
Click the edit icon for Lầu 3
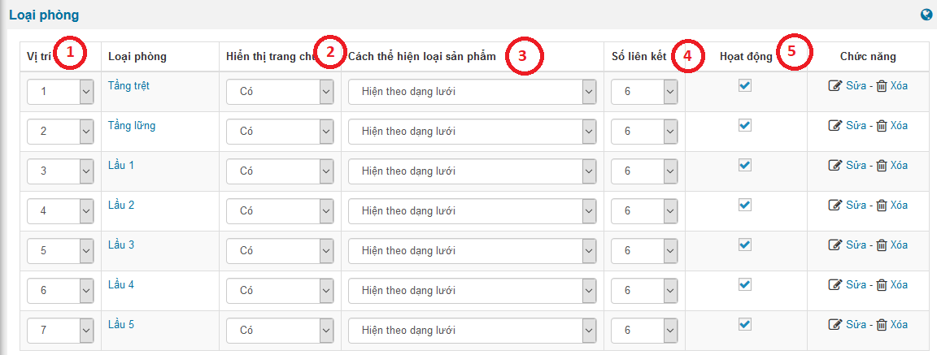click(835, 245)
